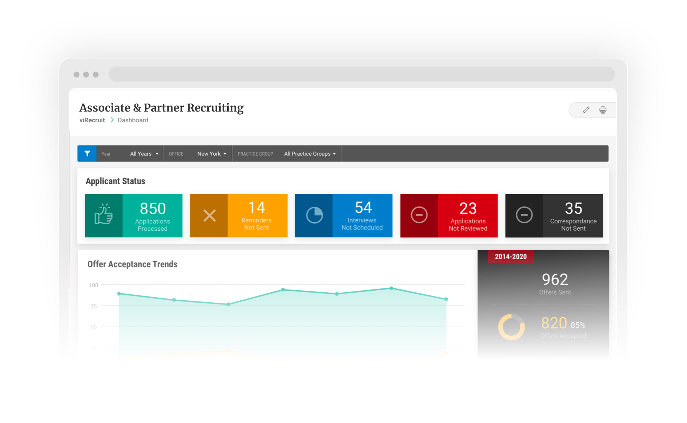Click the X icon for Reminders Not Sent

[x=208, y=216]
